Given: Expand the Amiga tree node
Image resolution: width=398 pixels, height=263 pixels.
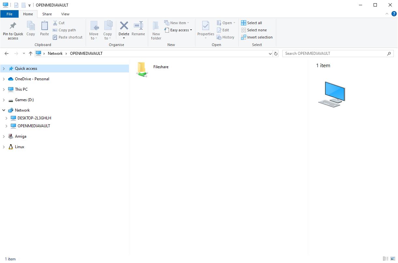Looking at the screenshot, I should (x=4, y=136).
